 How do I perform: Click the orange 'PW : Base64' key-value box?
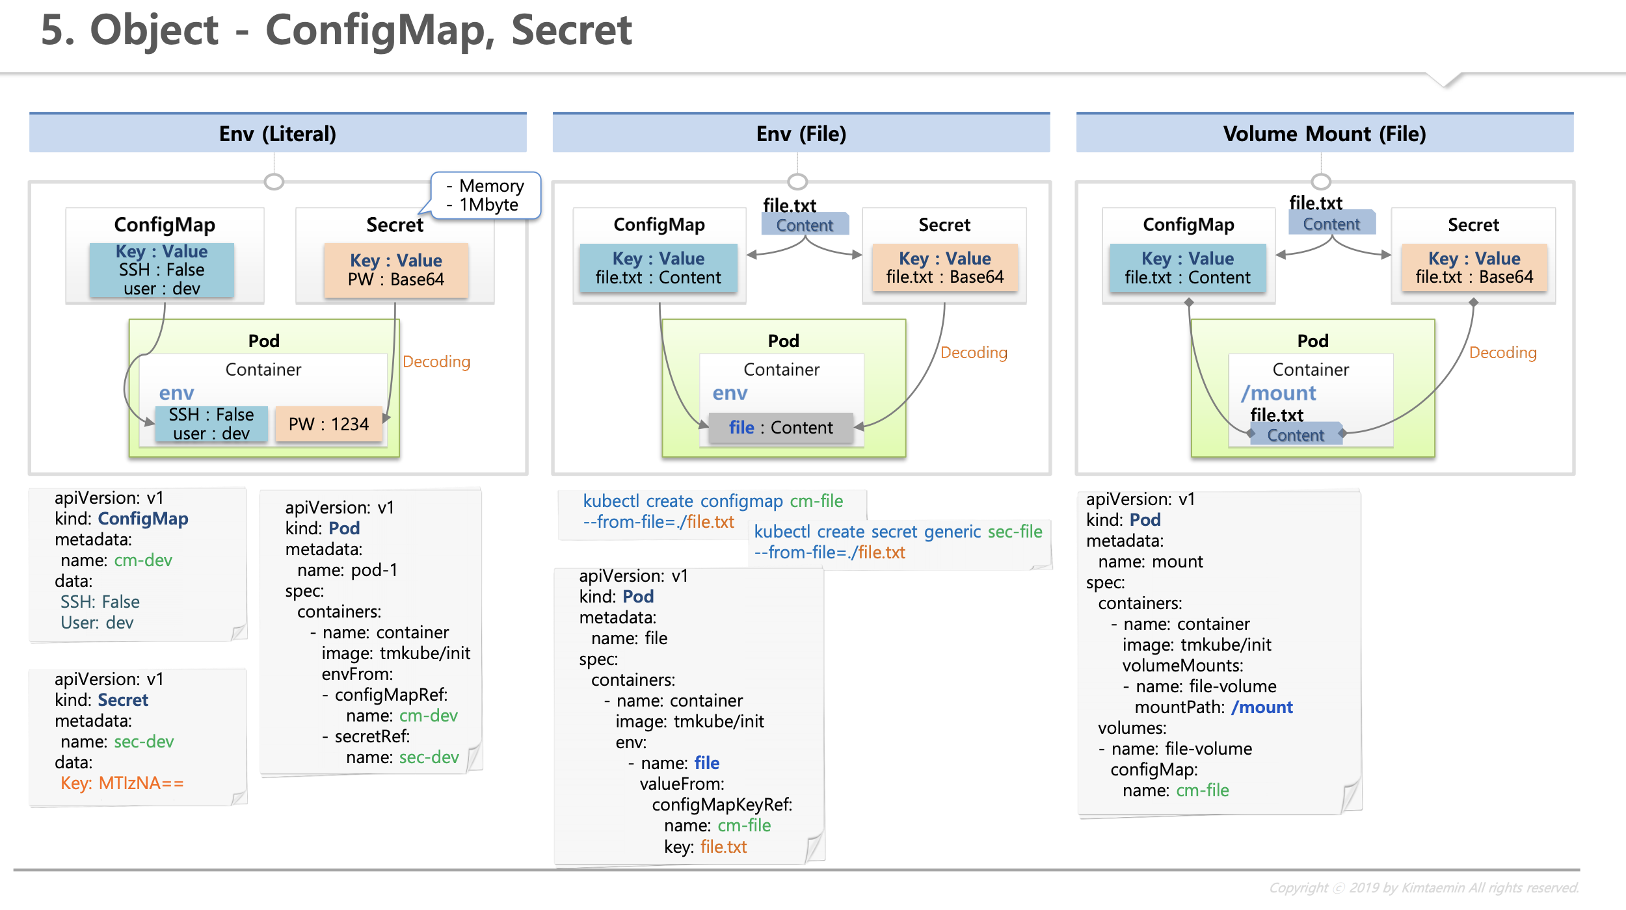pos(396,270)
